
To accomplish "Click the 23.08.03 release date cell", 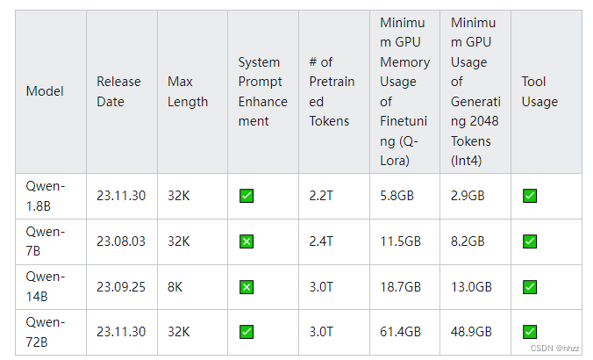I will point(121,241).
